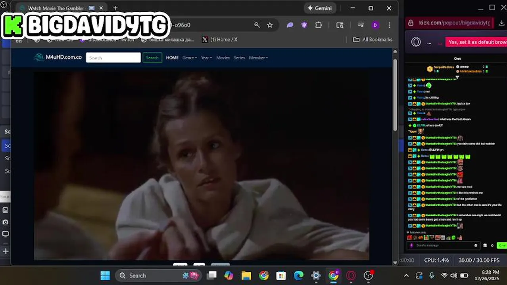Open the Movies menu link
The image size is (507, 285).
click(x=223, y=58)
